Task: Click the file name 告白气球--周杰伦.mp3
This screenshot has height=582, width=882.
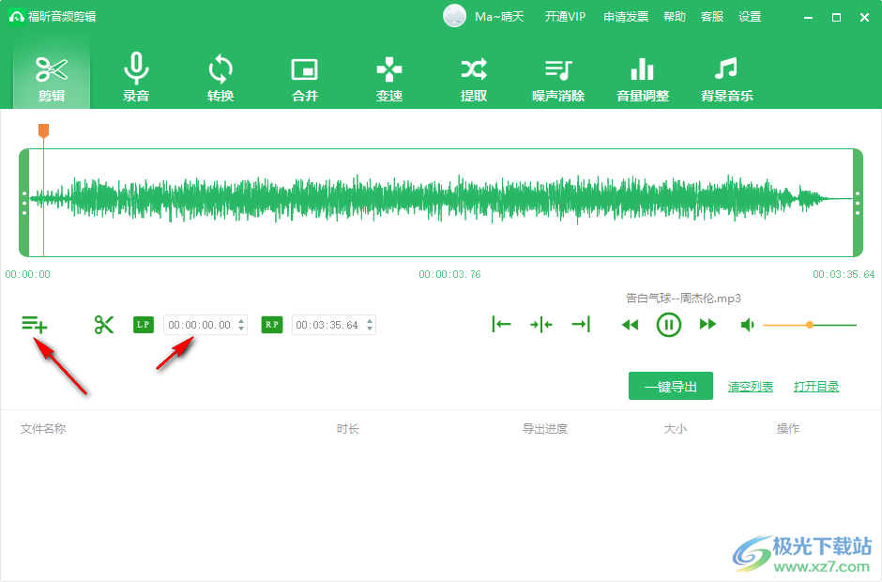Action: click(x=683, y=299)
